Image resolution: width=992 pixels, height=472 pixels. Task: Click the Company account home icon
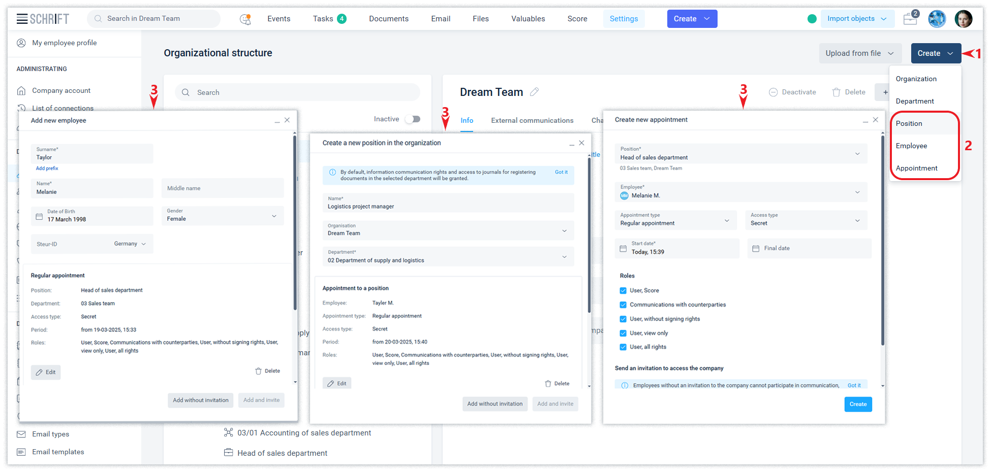point(21,91)
